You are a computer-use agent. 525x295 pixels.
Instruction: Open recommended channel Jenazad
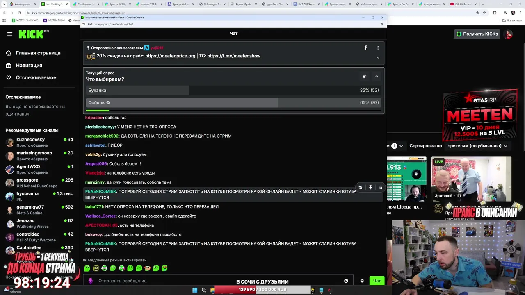pyautogui.click(x=39, y=223)
